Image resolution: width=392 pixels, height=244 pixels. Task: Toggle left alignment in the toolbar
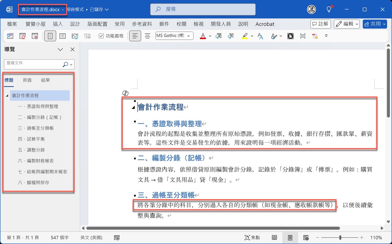(x=135, y=36)
